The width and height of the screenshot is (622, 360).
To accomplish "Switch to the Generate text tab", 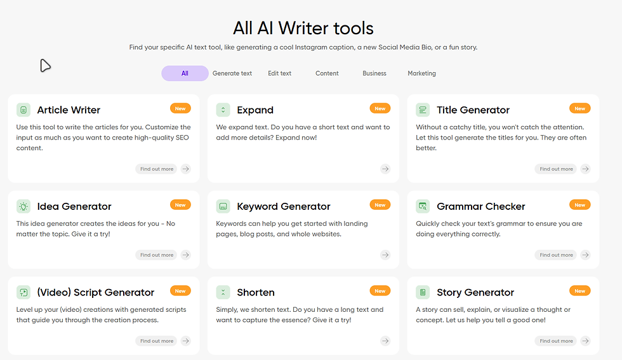I will tap(232, 74).
